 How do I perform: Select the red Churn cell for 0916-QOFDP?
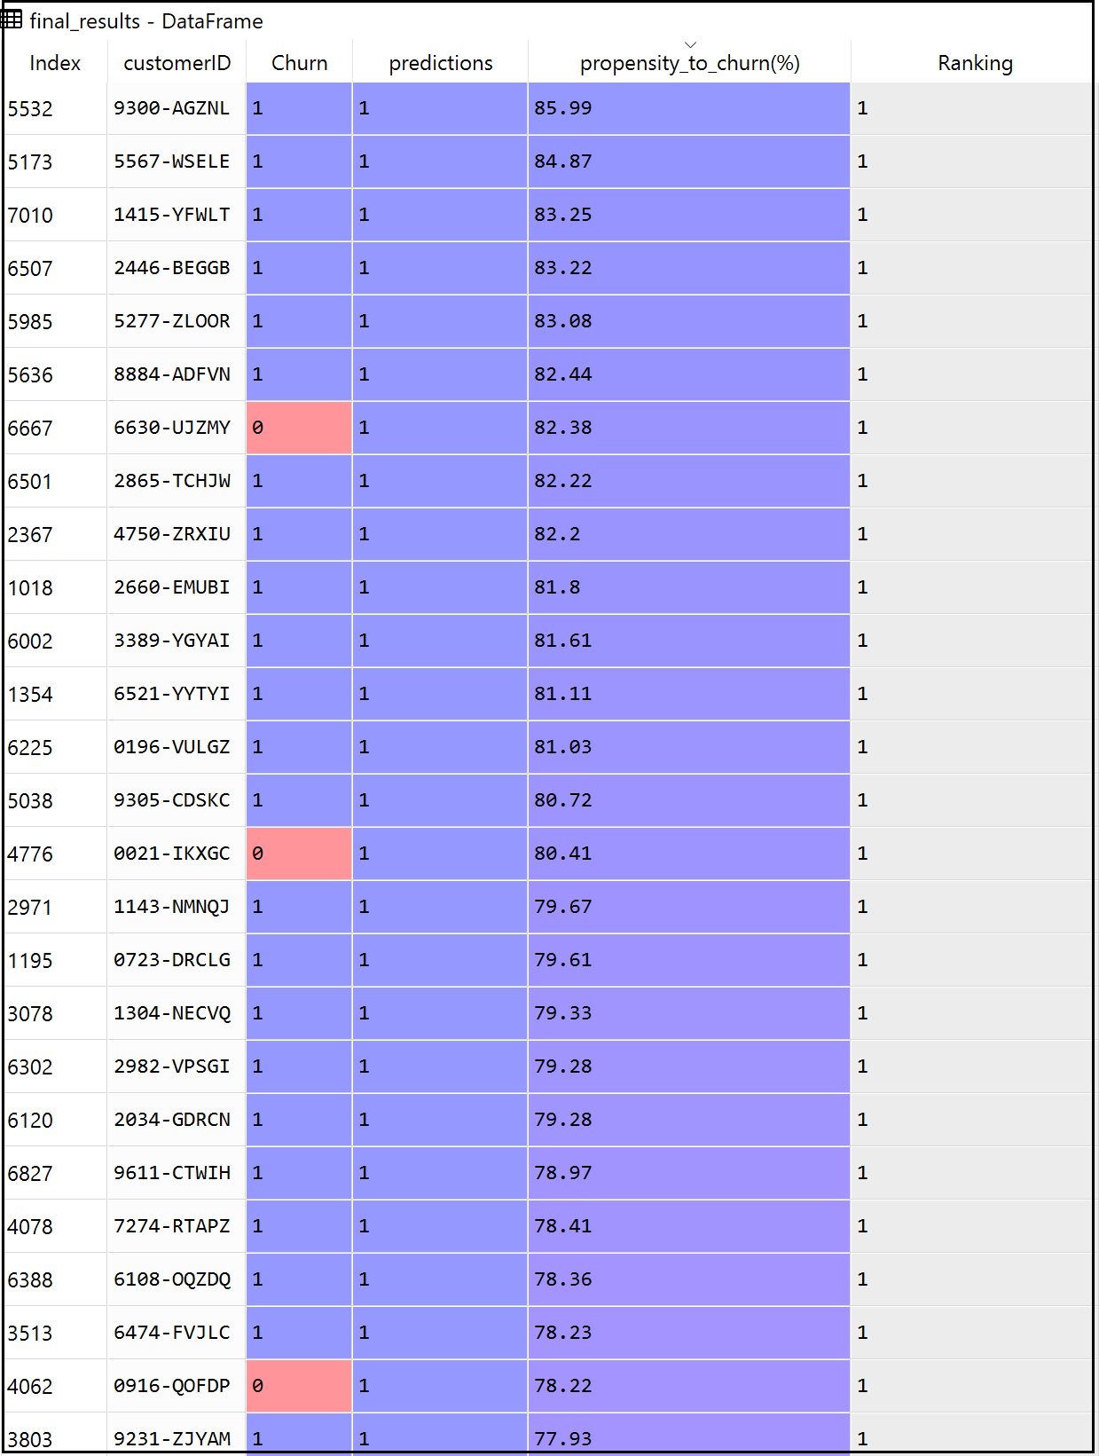click(x=299, y=1386)
